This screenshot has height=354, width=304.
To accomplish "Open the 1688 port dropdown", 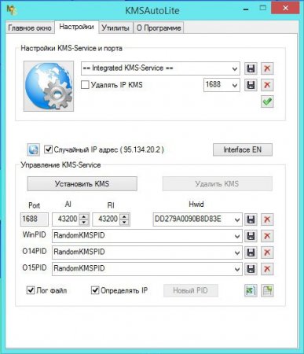I will click(235, 85).
